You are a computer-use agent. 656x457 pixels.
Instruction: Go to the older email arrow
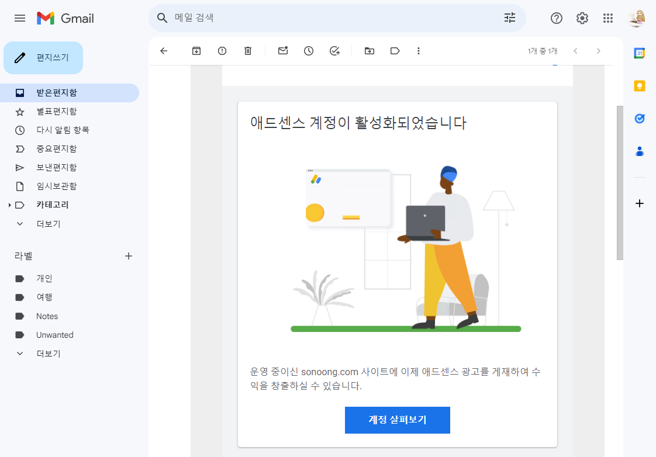[x=598, y=51]
